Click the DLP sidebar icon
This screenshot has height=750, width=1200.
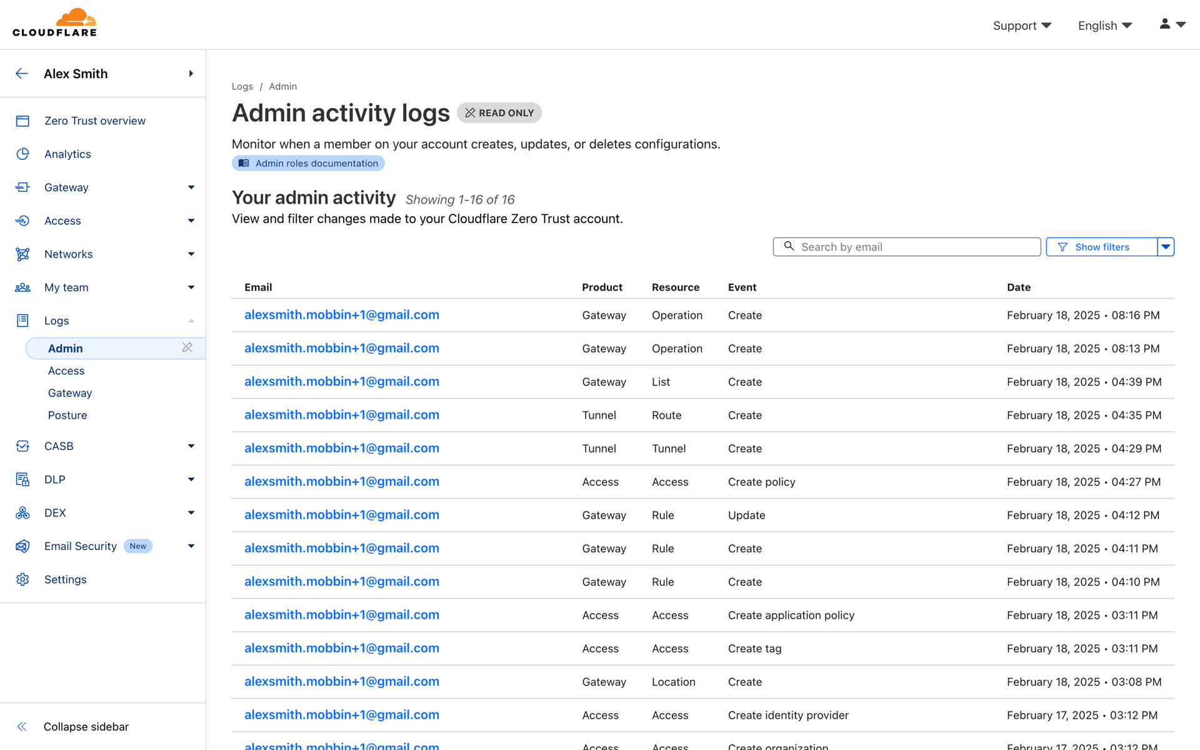click(22, 479)
